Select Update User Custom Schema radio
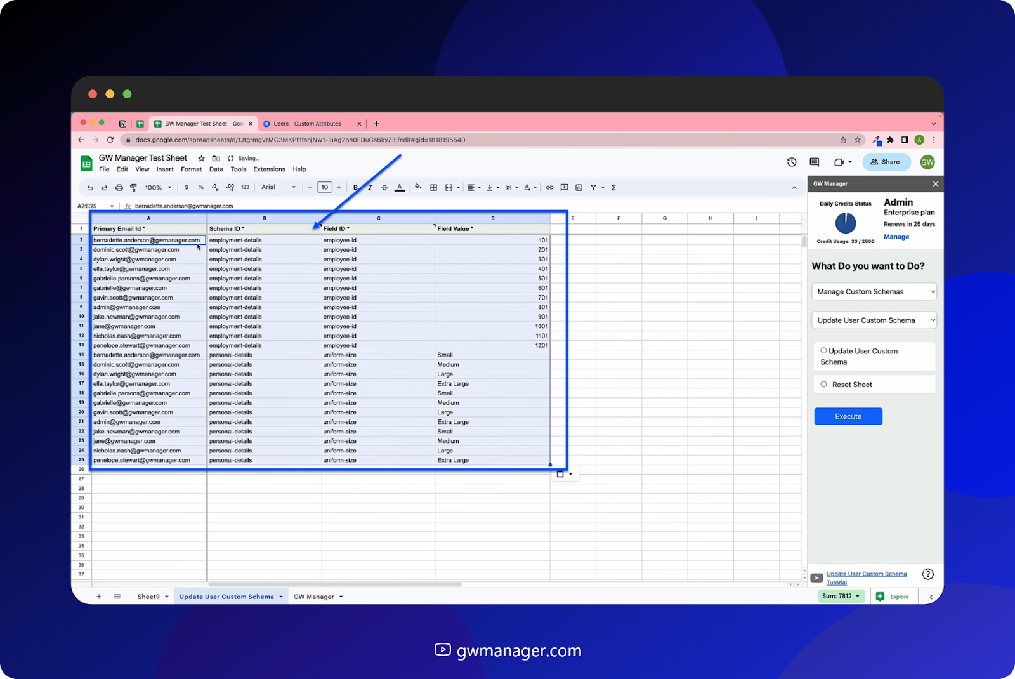 point(824,350)
